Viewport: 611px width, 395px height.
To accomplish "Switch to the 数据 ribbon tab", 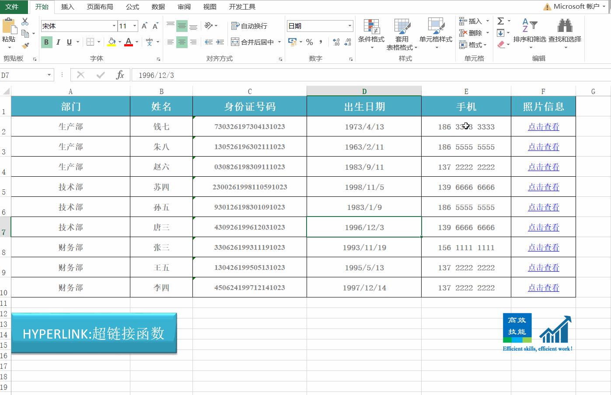I will point(157,7).
